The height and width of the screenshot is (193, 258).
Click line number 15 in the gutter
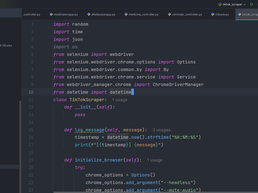[31, 130]
